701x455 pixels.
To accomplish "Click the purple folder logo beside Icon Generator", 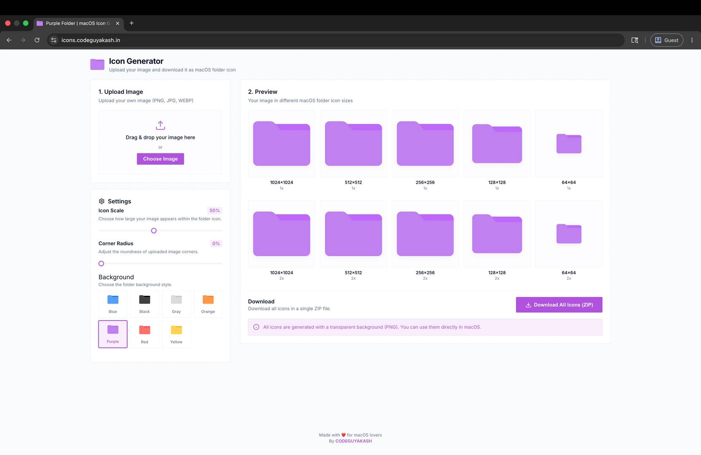I will 97,64.
